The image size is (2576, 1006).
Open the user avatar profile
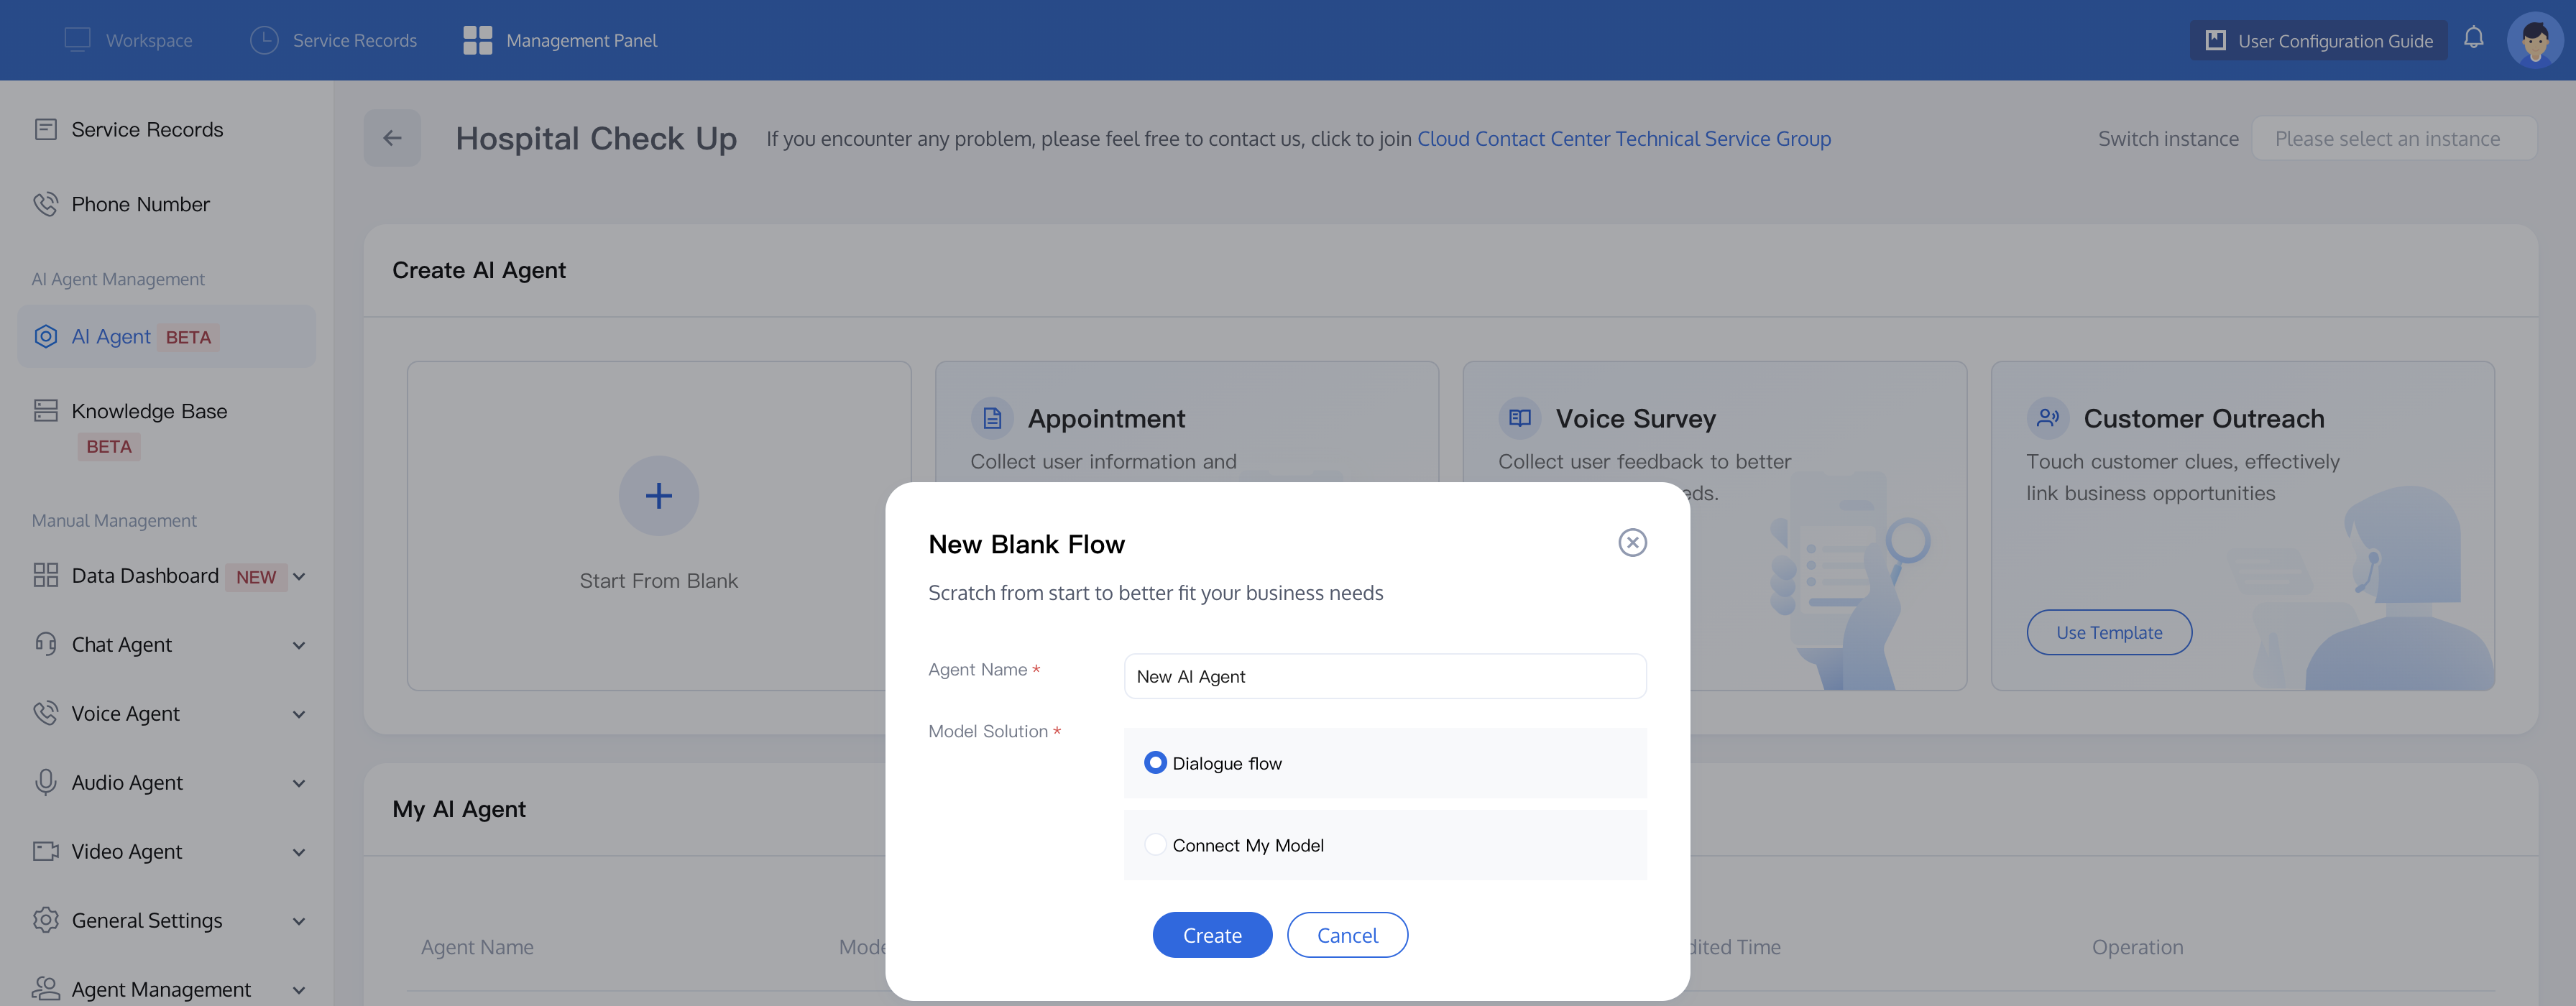coord(2534,40)
